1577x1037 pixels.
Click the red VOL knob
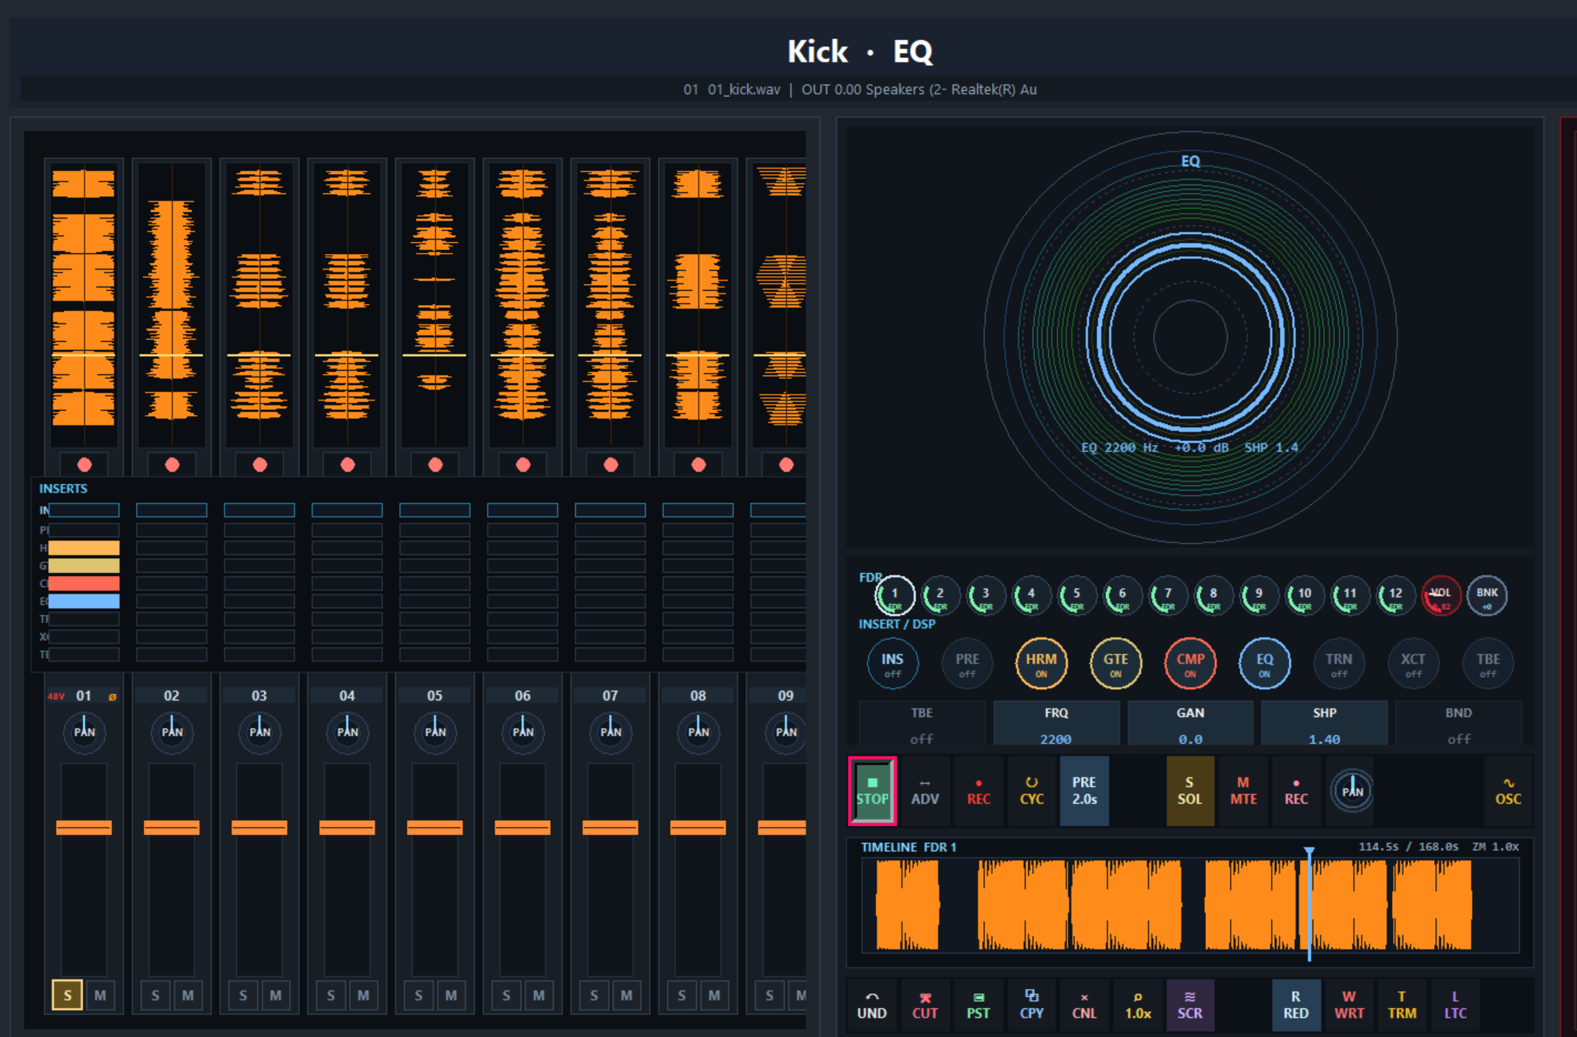coord(1441,595)
